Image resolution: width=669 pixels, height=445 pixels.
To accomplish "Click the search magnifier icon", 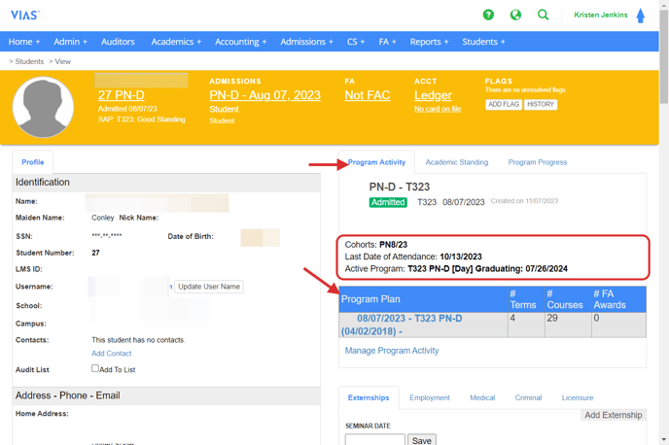I will [544, 15].
